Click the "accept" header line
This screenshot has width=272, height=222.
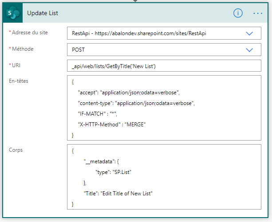click(x=129, y=93)
